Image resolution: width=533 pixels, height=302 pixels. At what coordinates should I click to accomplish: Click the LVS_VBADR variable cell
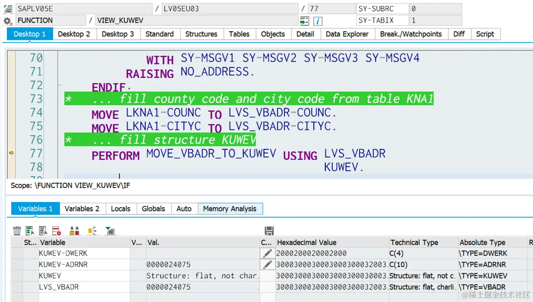click(84, 287)
